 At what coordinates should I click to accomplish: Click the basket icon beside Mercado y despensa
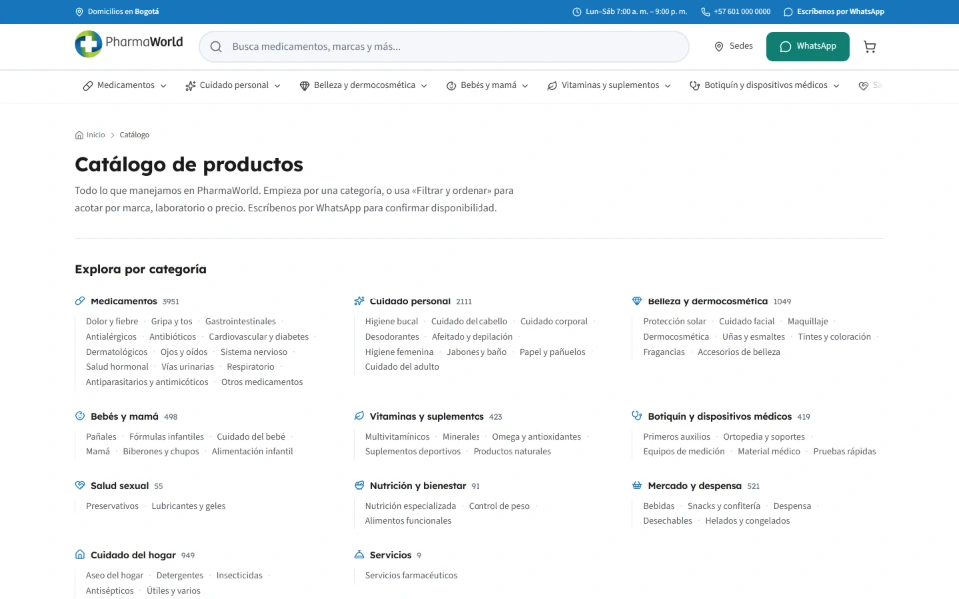637,485
